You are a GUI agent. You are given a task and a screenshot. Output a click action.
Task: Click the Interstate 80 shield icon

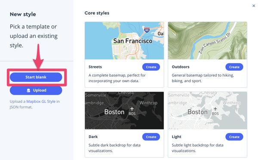click(x=147, y=30)
